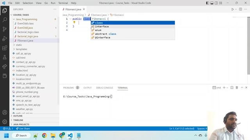Click the editor vertical scrollbar

click(248, 45)
